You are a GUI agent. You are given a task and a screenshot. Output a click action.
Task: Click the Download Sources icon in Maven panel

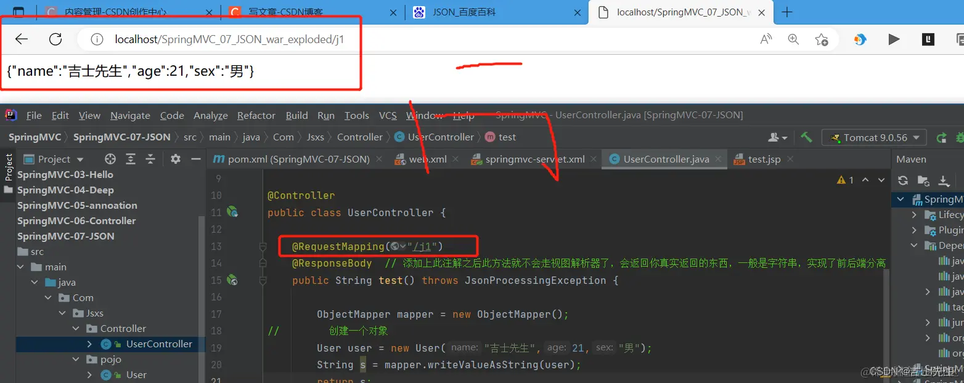pos(944,180)
